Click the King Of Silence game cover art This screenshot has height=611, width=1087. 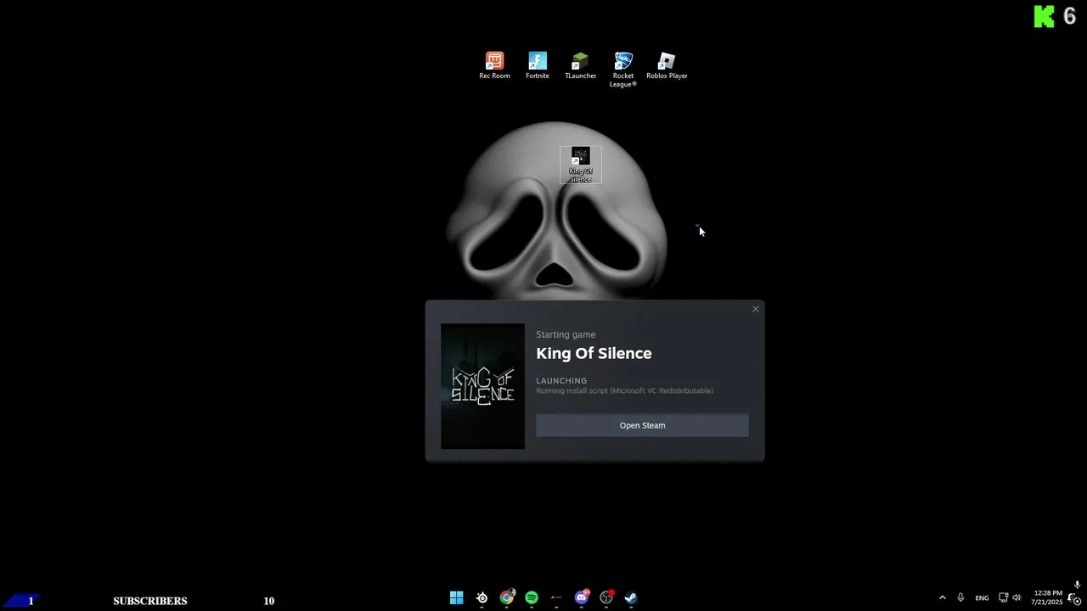pyautogui.click(x=482, y=386)
